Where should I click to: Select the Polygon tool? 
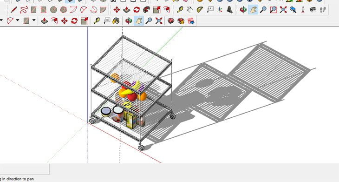click(x=63, y=10)
